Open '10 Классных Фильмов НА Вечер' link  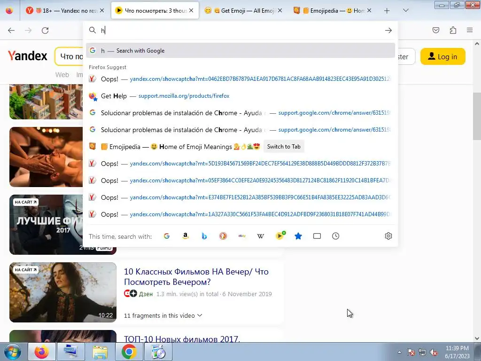(196, 276)
